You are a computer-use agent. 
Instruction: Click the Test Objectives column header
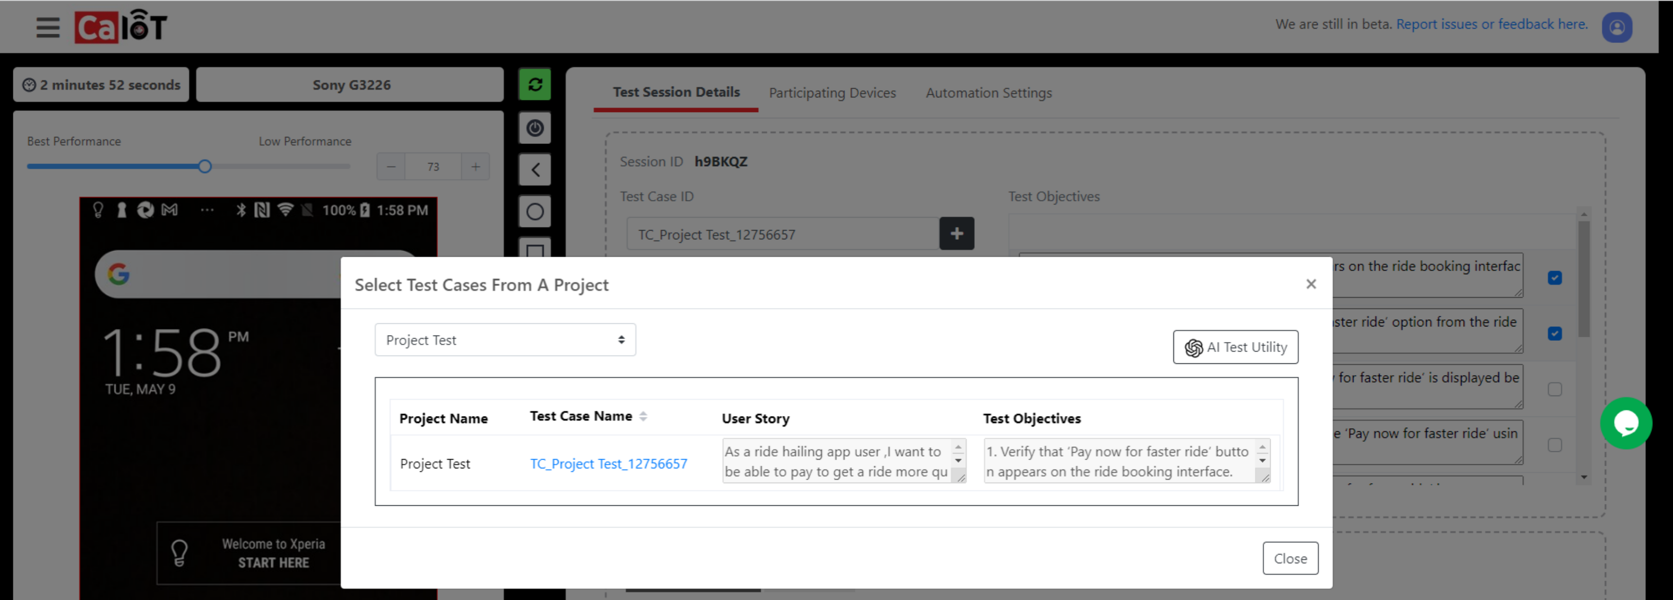[1031, 419]
